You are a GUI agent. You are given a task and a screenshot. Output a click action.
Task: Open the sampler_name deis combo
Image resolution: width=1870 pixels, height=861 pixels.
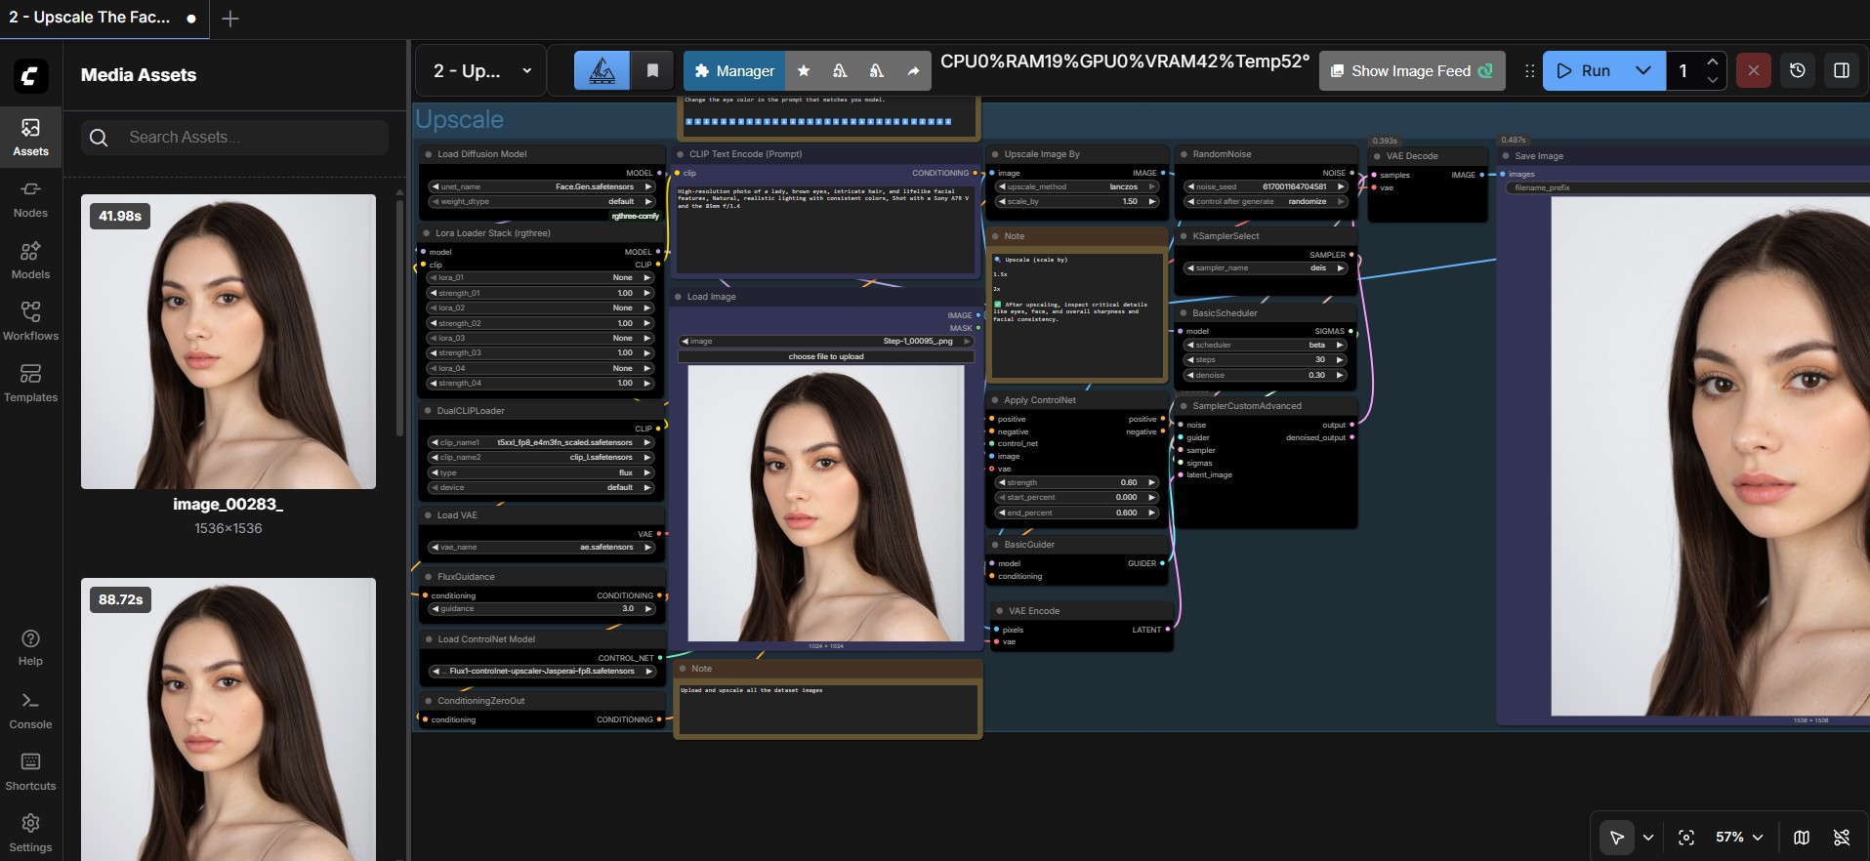tap(1266, 267)
